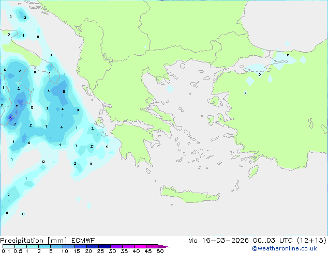The width and height of the screenshot is (328, 253).
Task: Click the legend arrow tip above 50
Action: (164, 246)
